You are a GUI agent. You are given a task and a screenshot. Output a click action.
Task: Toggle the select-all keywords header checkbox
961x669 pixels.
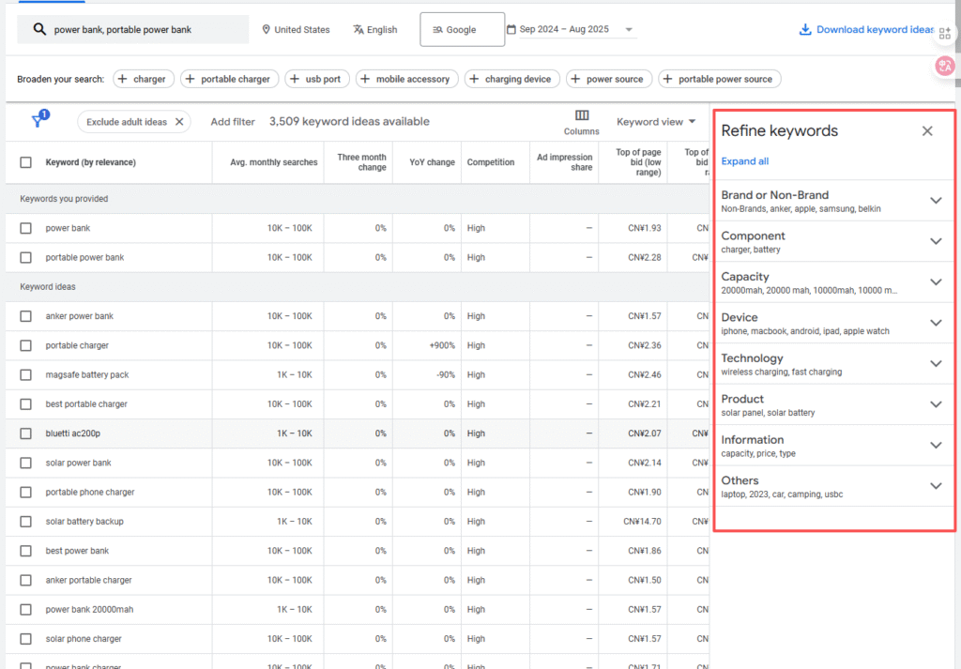[x=25, y=162]
